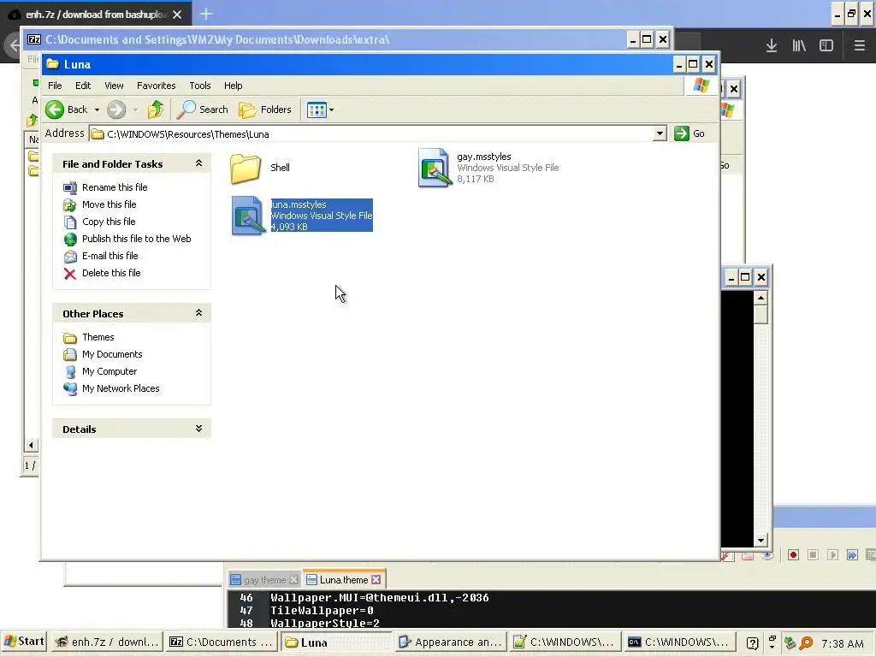The image size is (876, 657).
Task: Click the Publish to Web globe icon
Action: (70, 240)
